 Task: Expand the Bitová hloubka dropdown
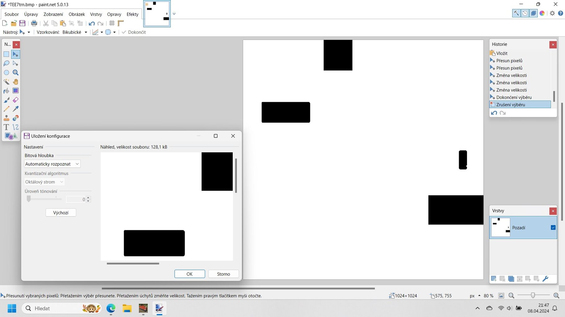[x=52, y=164]
